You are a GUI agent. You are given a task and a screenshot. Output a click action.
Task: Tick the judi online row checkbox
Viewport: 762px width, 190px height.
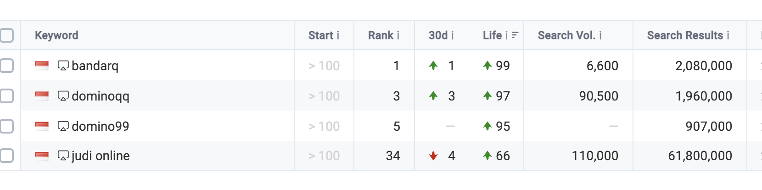[x=6, y=156]
